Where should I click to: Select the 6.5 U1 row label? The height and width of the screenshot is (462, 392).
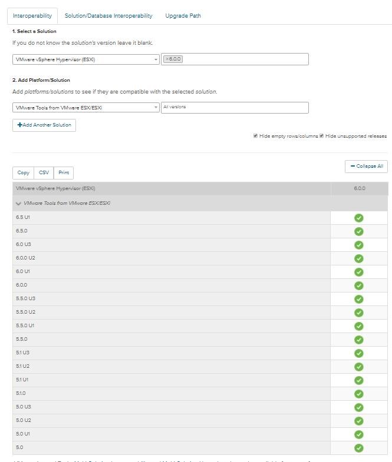[x=23, y=217]
